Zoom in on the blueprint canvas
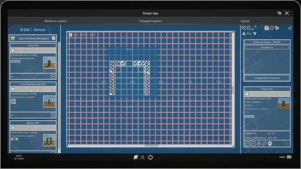Screen dimensions: 301x169 pos(244,28)
